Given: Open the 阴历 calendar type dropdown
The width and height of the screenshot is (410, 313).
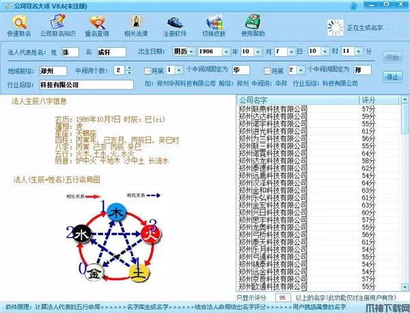Looking at the screenshot, I should pos(191,51).
